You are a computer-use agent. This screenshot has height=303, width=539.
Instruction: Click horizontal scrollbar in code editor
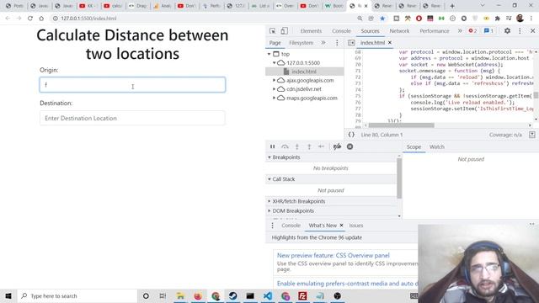coord(401,125)
